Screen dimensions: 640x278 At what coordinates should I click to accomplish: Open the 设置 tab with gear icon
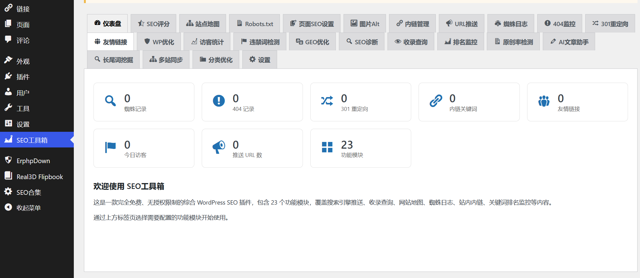(260, 59)
